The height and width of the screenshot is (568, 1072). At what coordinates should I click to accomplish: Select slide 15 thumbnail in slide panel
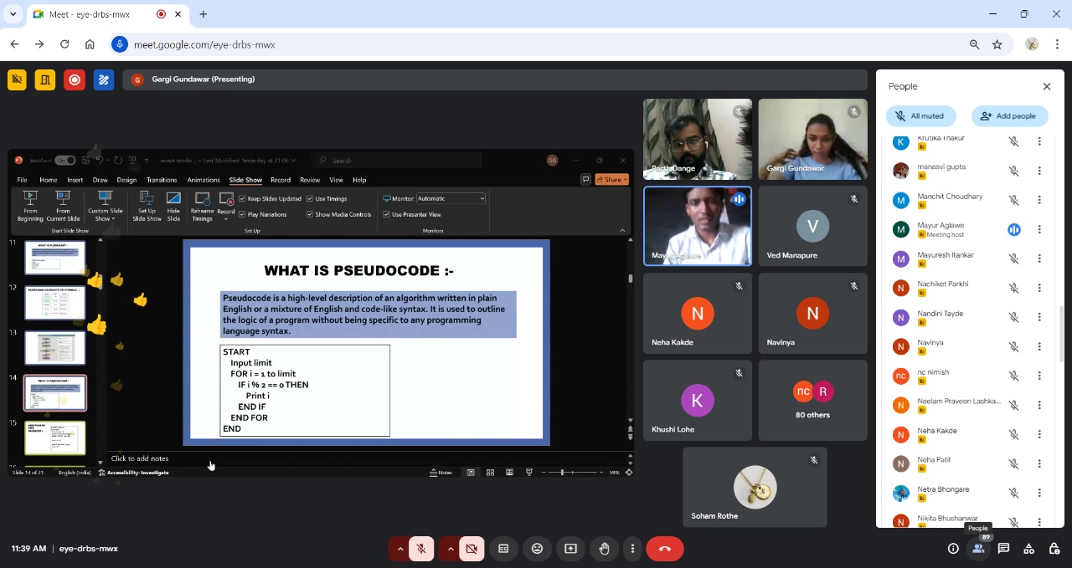[x=55, y=438]
